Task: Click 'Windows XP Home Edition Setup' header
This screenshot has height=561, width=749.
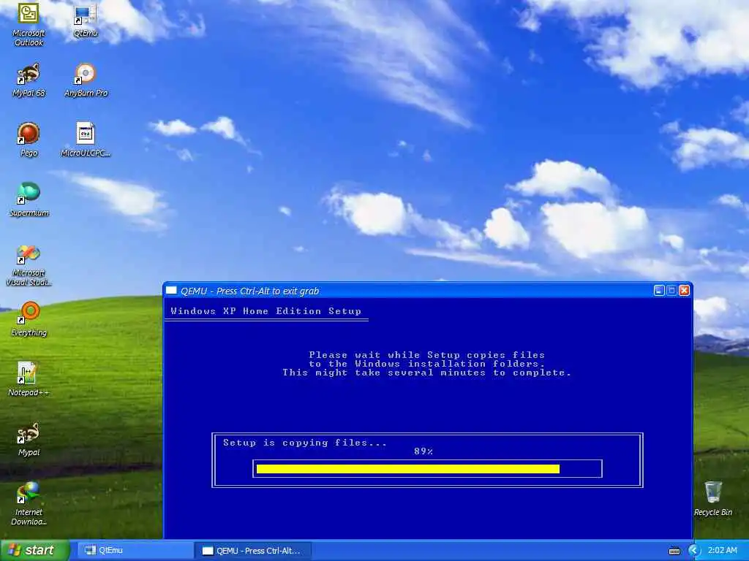Action: click(266, 311)
